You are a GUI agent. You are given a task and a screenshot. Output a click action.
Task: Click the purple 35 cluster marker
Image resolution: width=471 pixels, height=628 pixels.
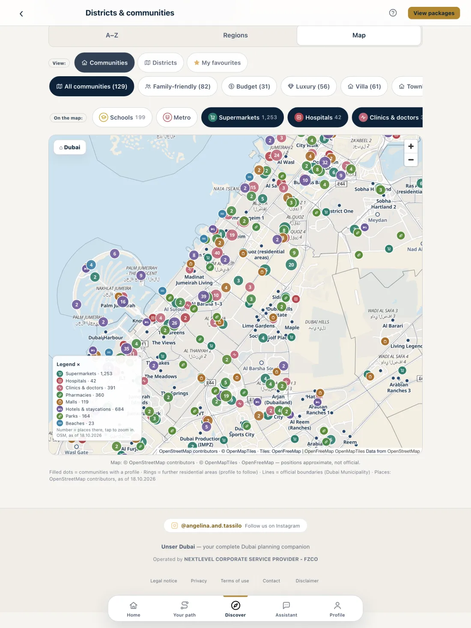[x=126, y=348]
